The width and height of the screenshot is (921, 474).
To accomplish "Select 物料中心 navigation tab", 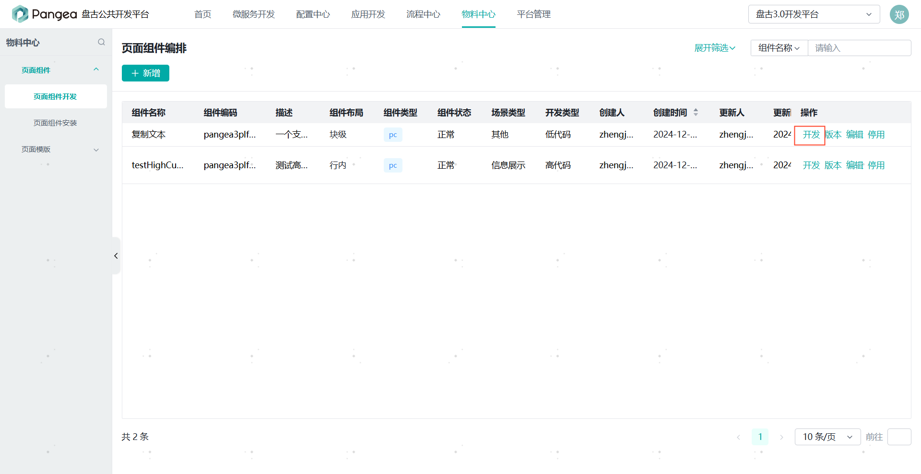I will coord(478,14).
